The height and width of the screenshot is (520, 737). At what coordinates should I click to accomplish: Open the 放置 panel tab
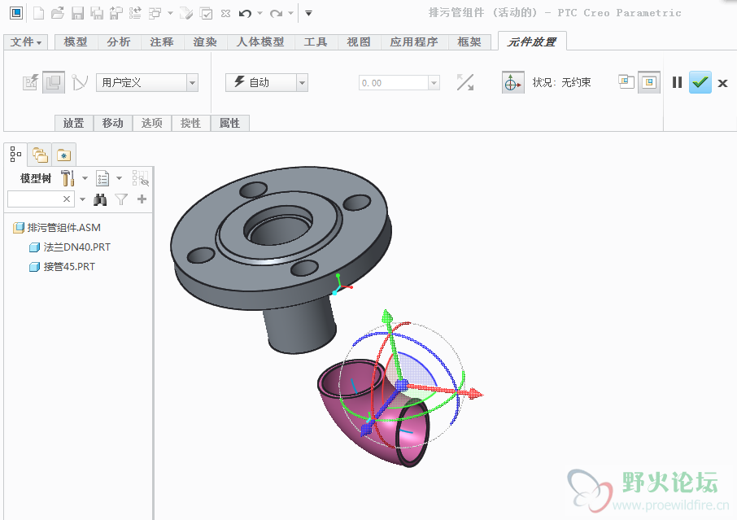(74, 123)
